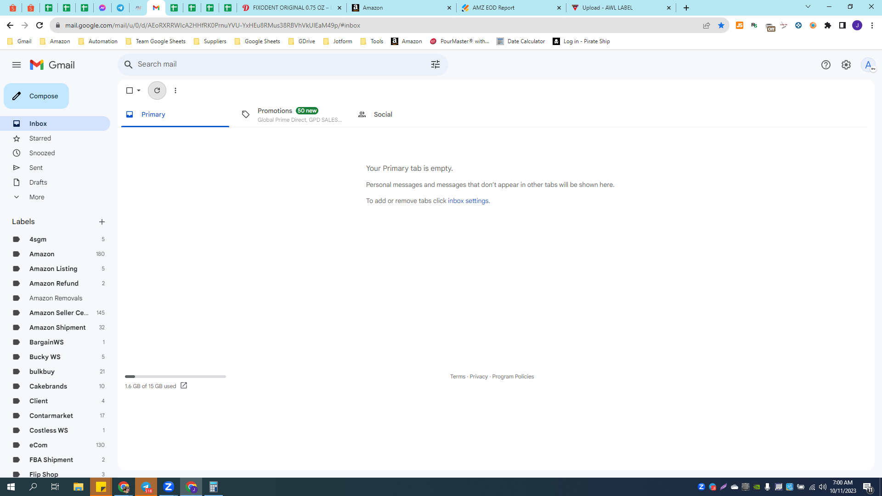Open File Explorer from the taskbar

point(78,487)
